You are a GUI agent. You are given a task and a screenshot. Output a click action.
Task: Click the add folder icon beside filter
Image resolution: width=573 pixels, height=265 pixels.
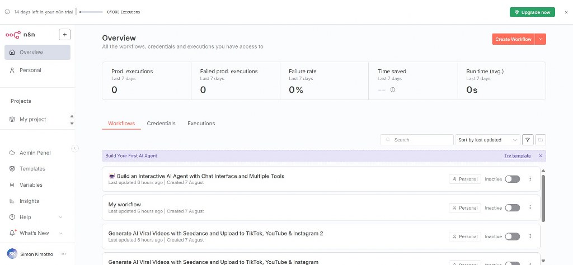click(x=541, y=140)
